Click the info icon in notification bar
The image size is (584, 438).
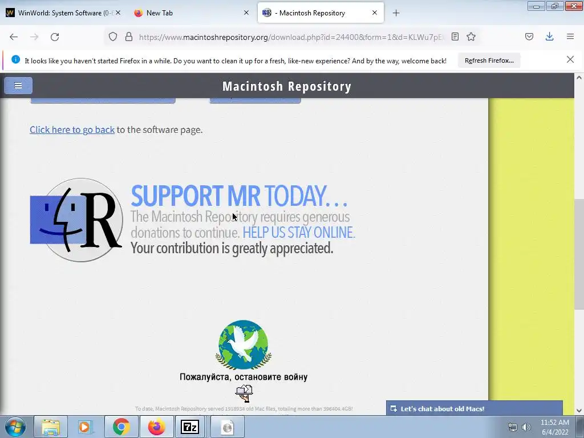pyautogui.click(x=15, y=59)
